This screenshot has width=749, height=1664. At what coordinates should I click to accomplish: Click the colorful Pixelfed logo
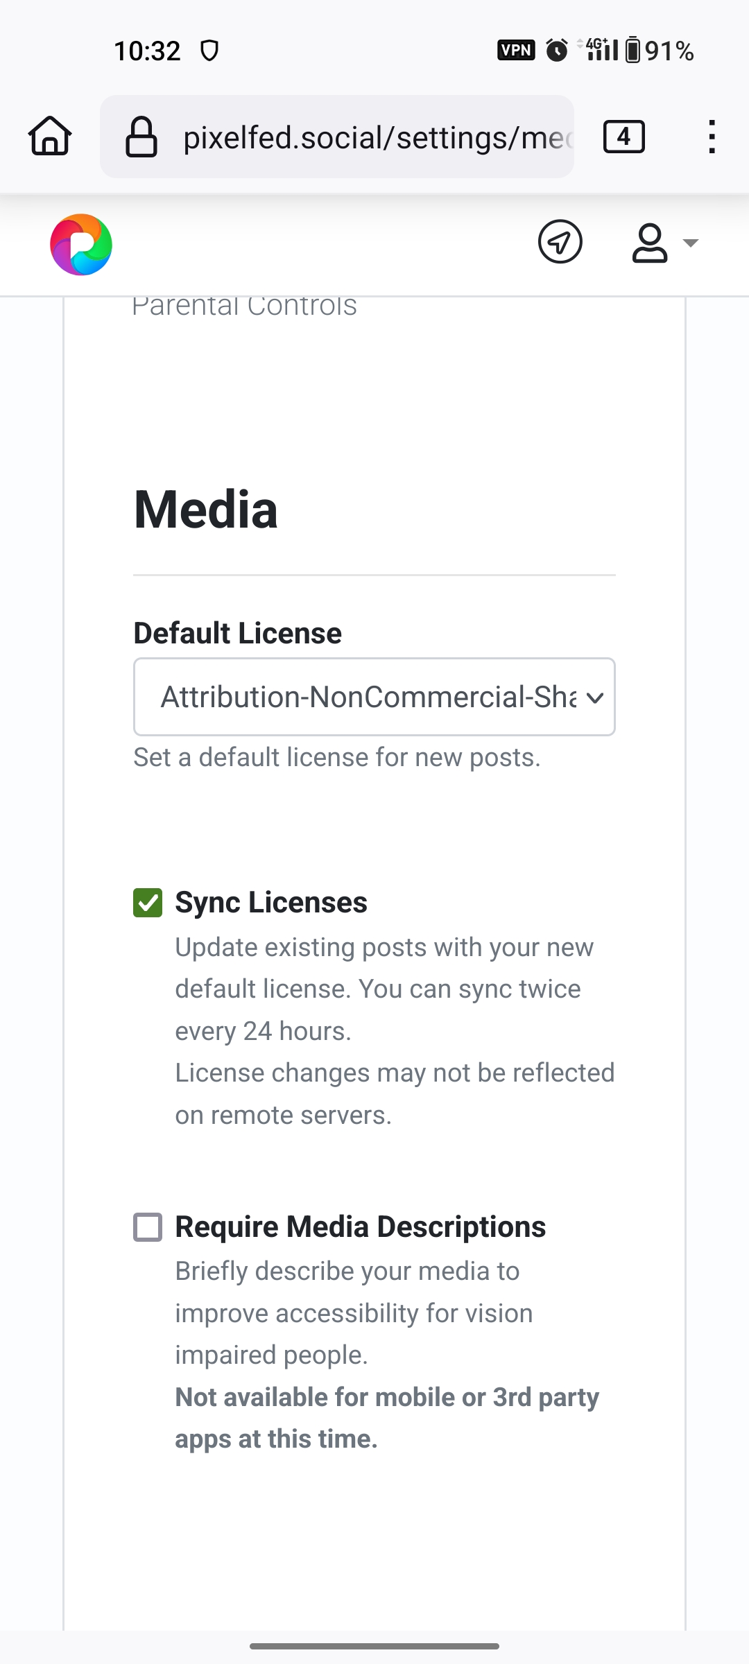click(x=81, y=245)
